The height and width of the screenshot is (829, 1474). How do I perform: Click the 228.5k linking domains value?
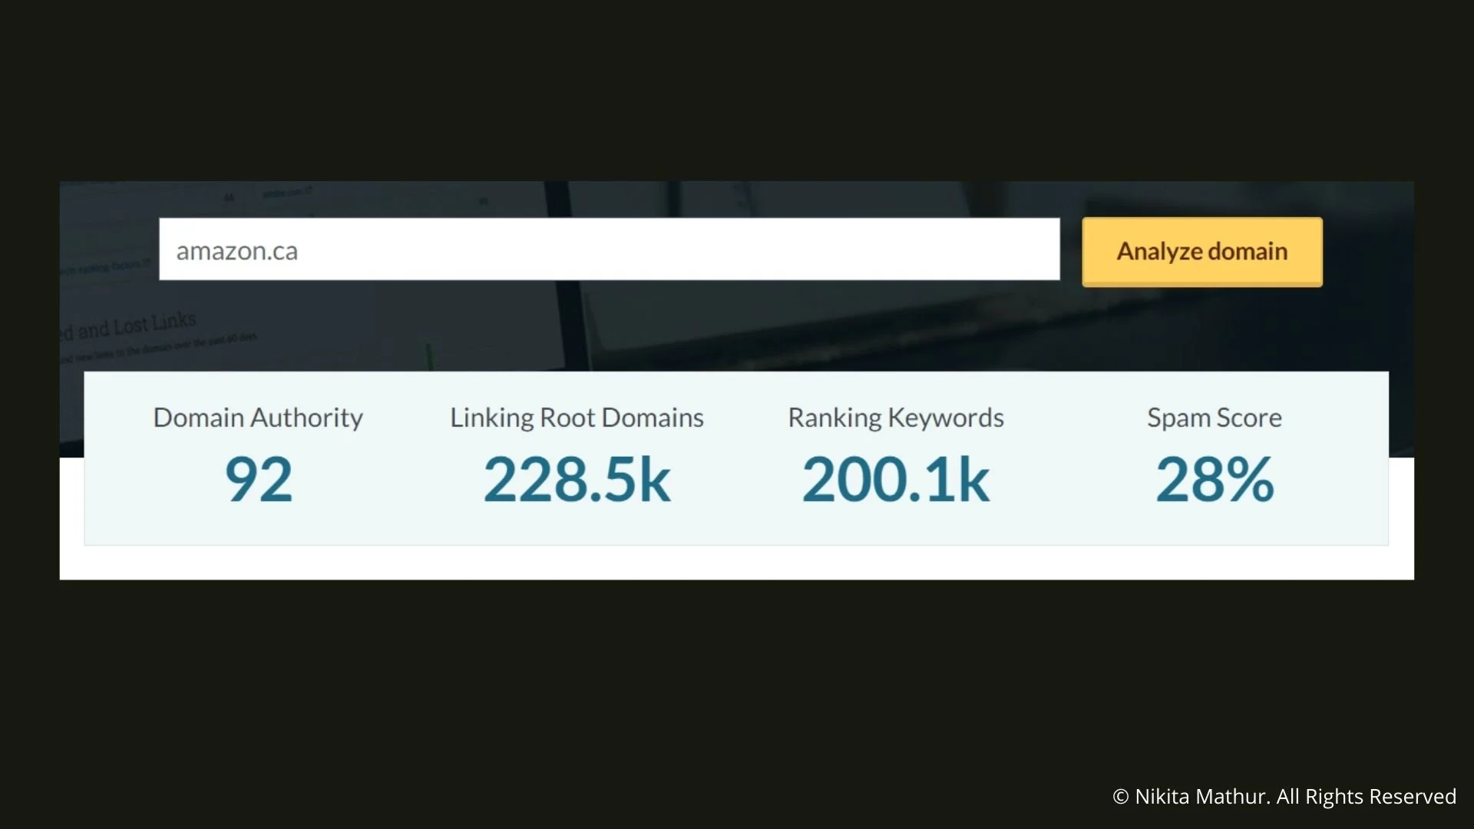pyautogui.click(x=577, y=480)
